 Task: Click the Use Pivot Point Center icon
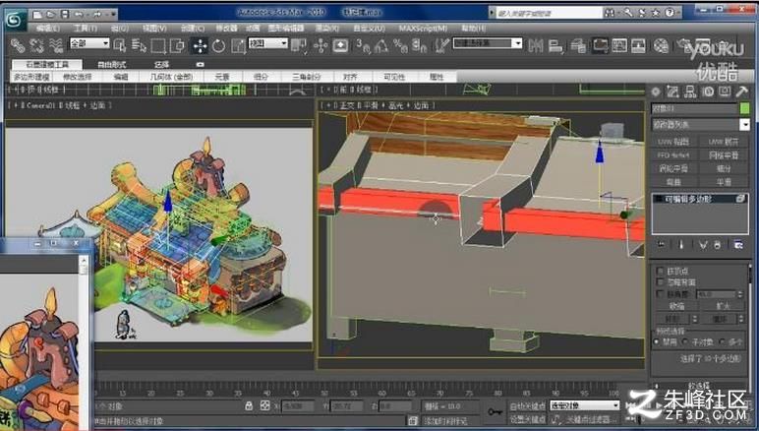[x=299, y=46]
